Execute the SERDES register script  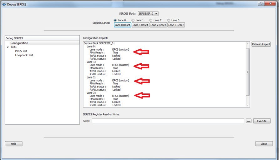pos(262,121)
